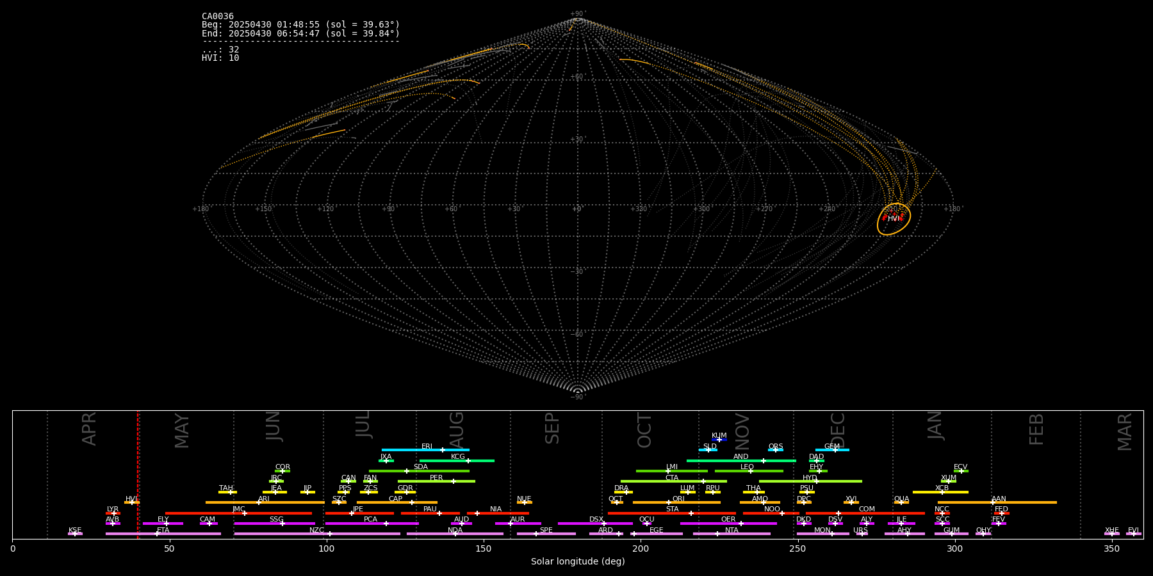The image size is (1153, 576).
Task: Click the red dashed current solar longitude line
Action: point(138,475)
